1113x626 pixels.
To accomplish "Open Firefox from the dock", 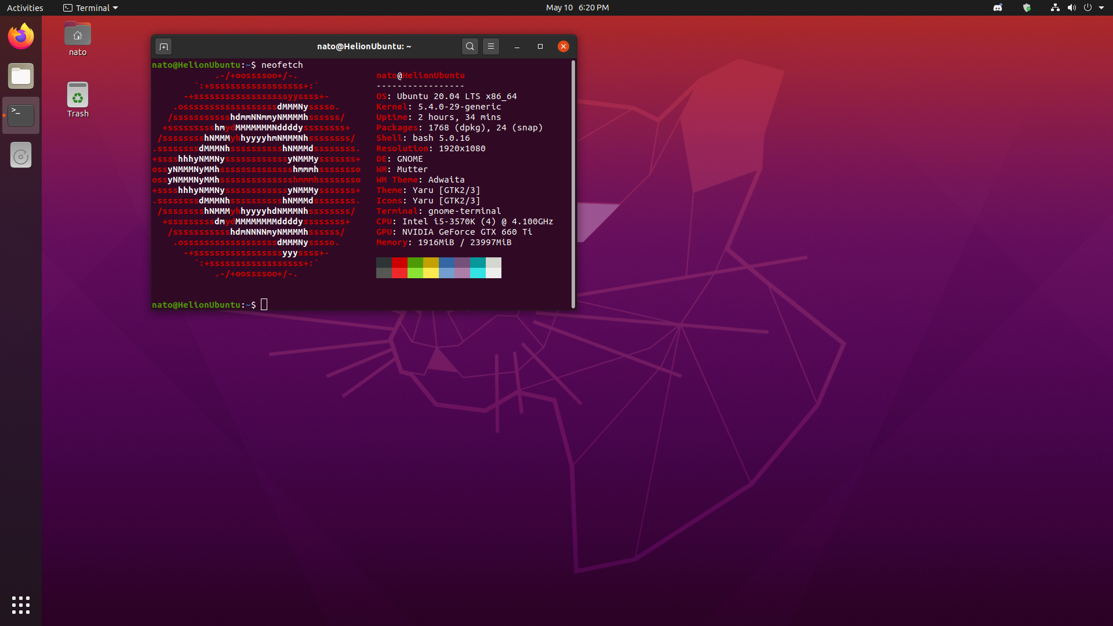I will tap(20, 36).
